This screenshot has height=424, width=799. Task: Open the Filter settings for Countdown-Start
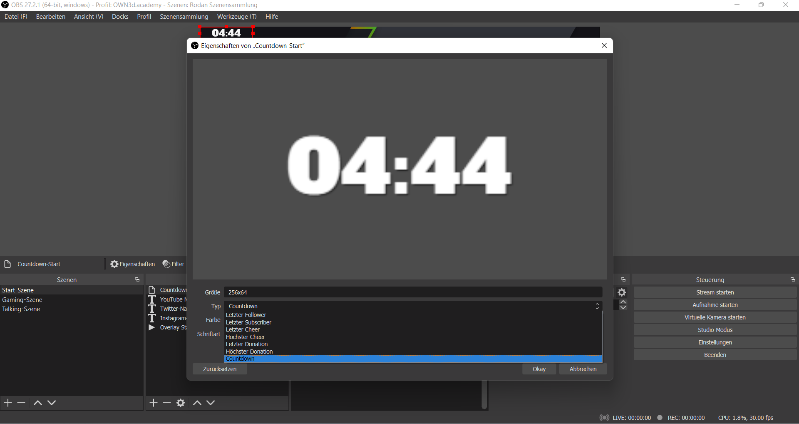[x=173, y=264]
